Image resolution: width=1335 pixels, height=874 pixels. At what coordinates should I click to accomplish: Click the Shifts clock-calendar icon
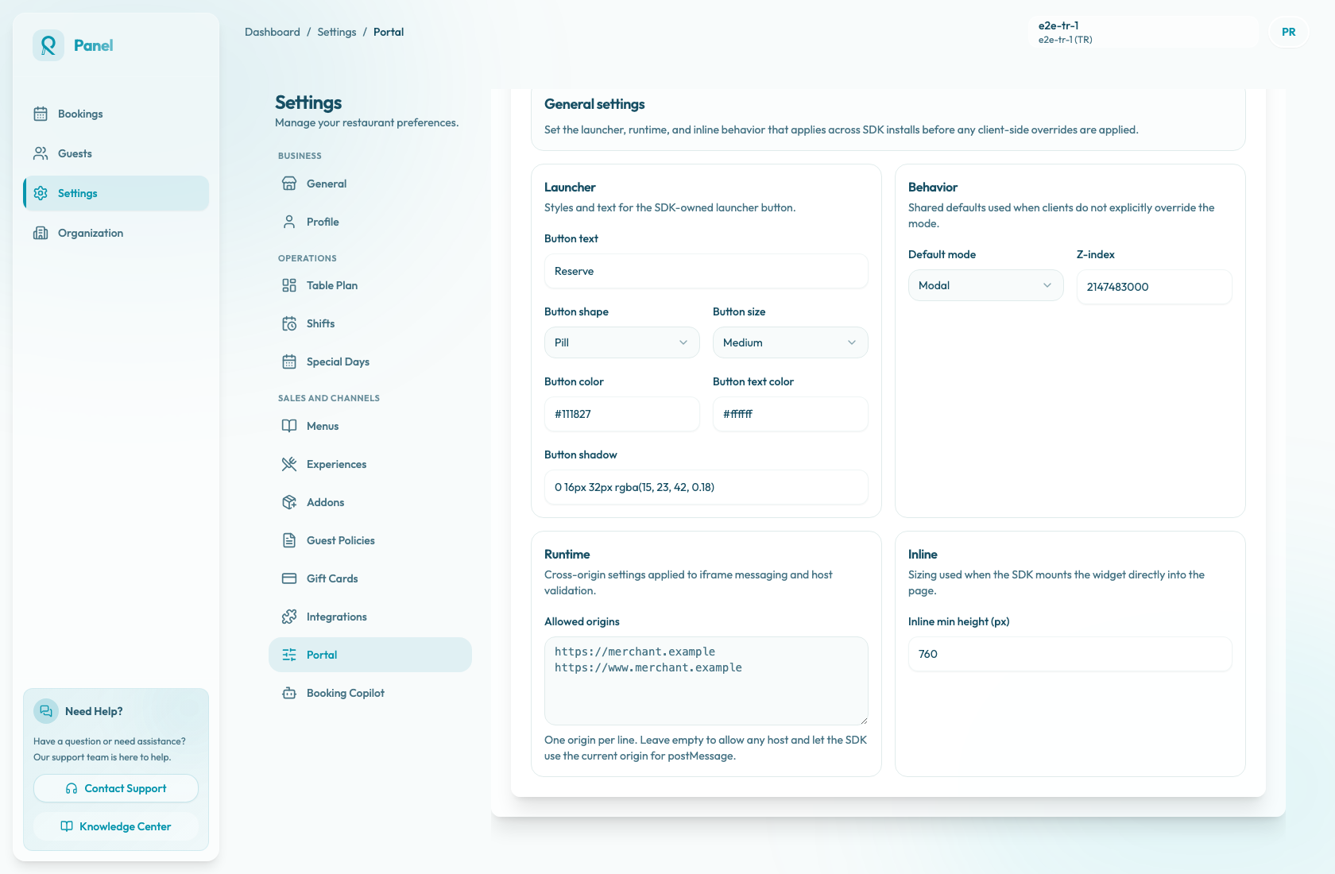pos(289,323)
